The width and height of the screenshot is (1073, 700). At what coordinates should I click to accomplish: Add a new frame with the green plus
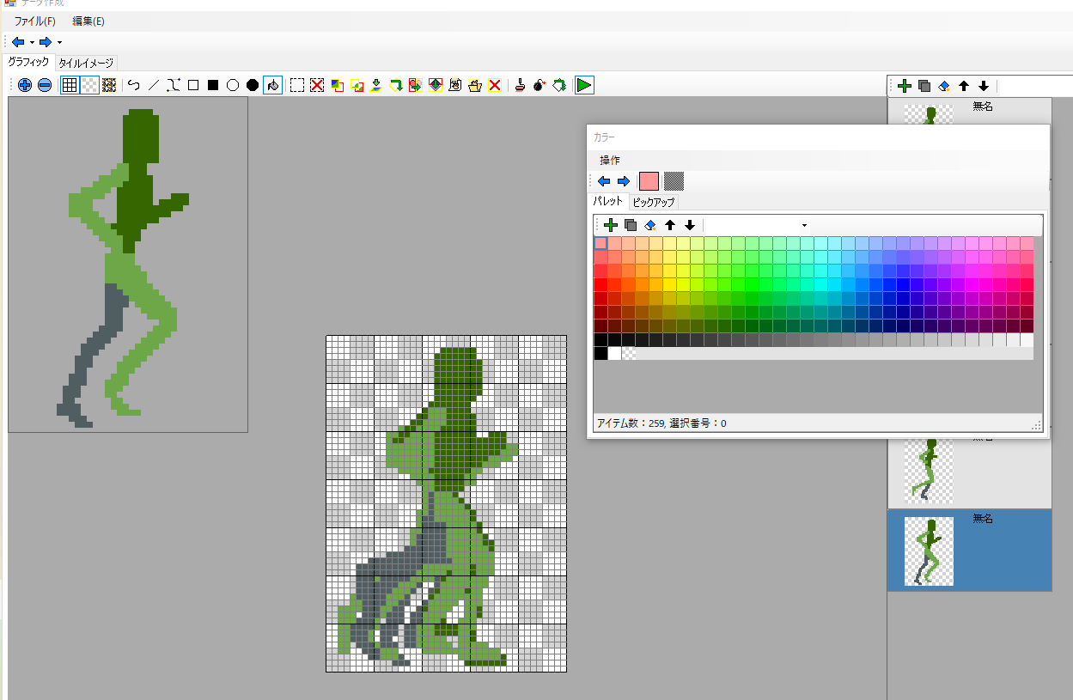904,86
